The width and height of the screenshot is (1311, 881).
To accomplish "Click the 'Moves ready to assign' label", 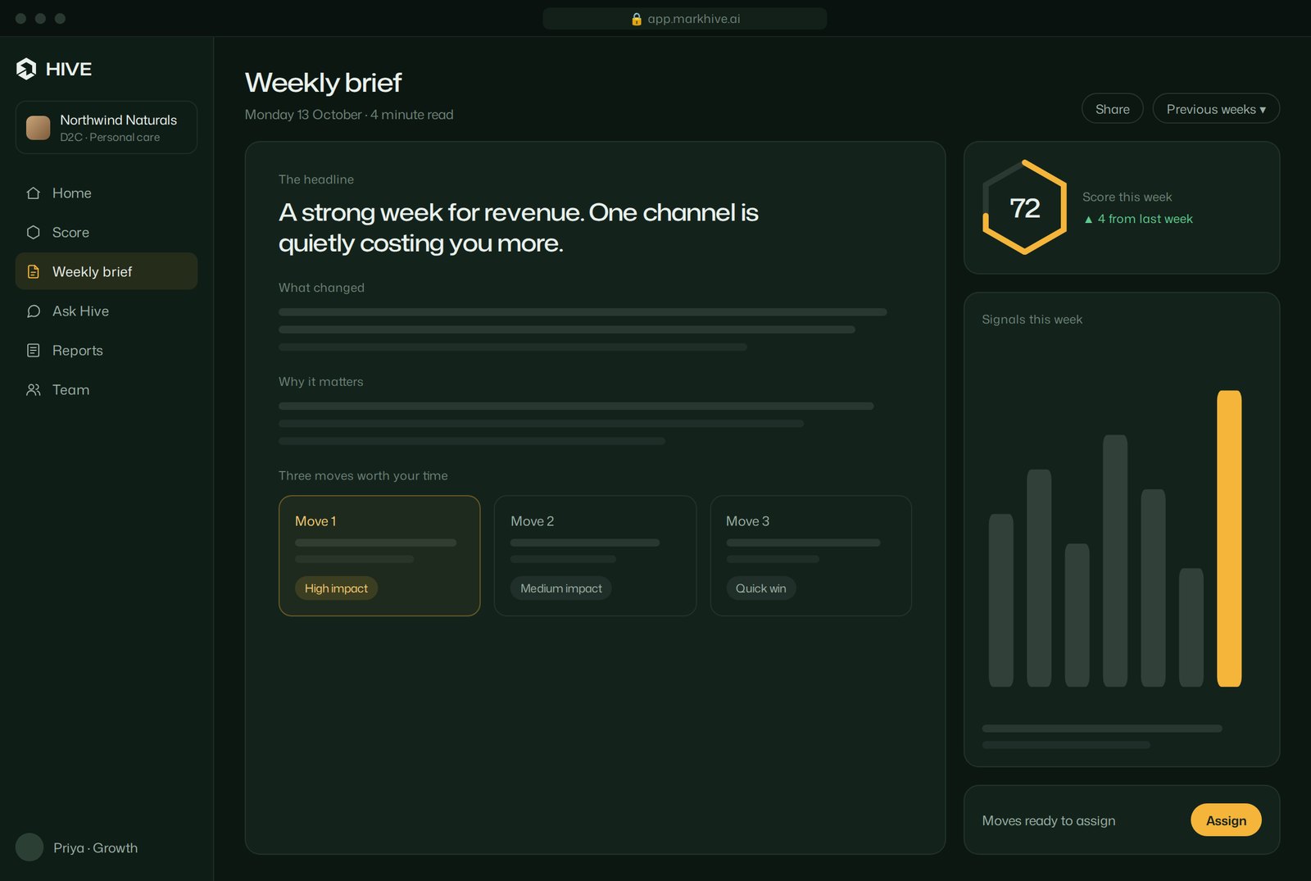I will tap(1049, 821).
